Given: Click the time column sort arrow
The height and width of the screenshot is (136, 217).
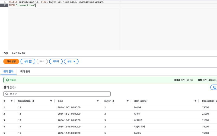Looking at the screenshot, I should [98, 101].
